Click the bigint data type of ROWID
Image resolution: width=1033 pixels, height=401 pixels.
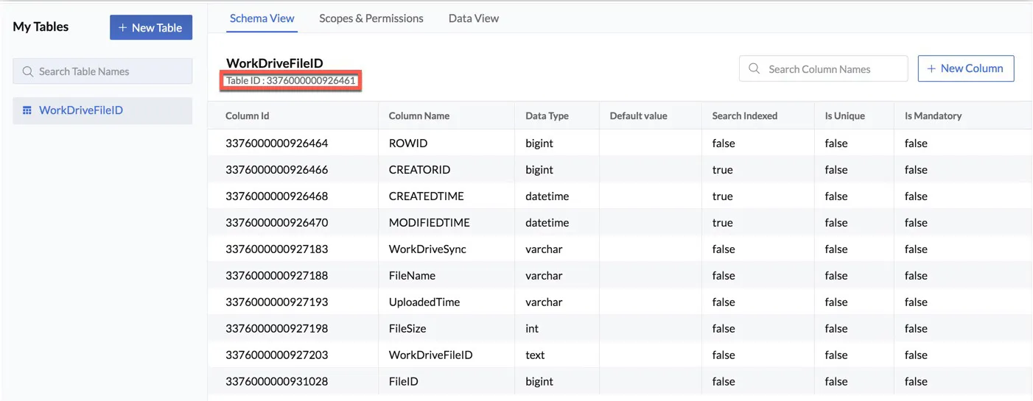click(539, 143)
